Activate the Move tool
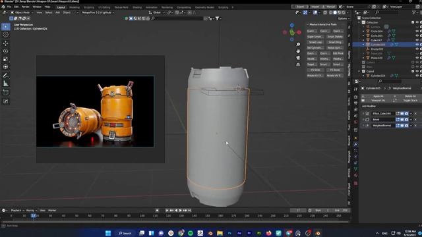Viewport: 422px width, 237px height. 5,43
